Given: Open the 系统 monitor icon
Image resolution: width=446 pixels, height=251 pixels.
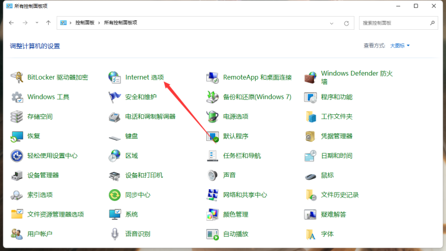Looking at the screenshot, I should tap(115, 214).
